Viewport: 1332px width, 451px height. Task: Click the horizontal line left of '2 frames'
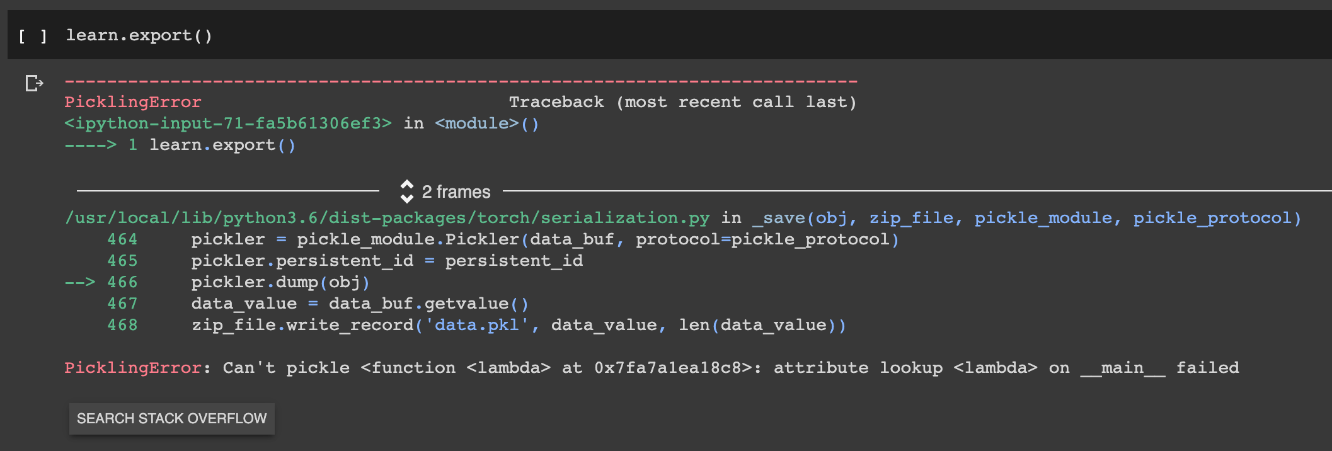(228, 190)
